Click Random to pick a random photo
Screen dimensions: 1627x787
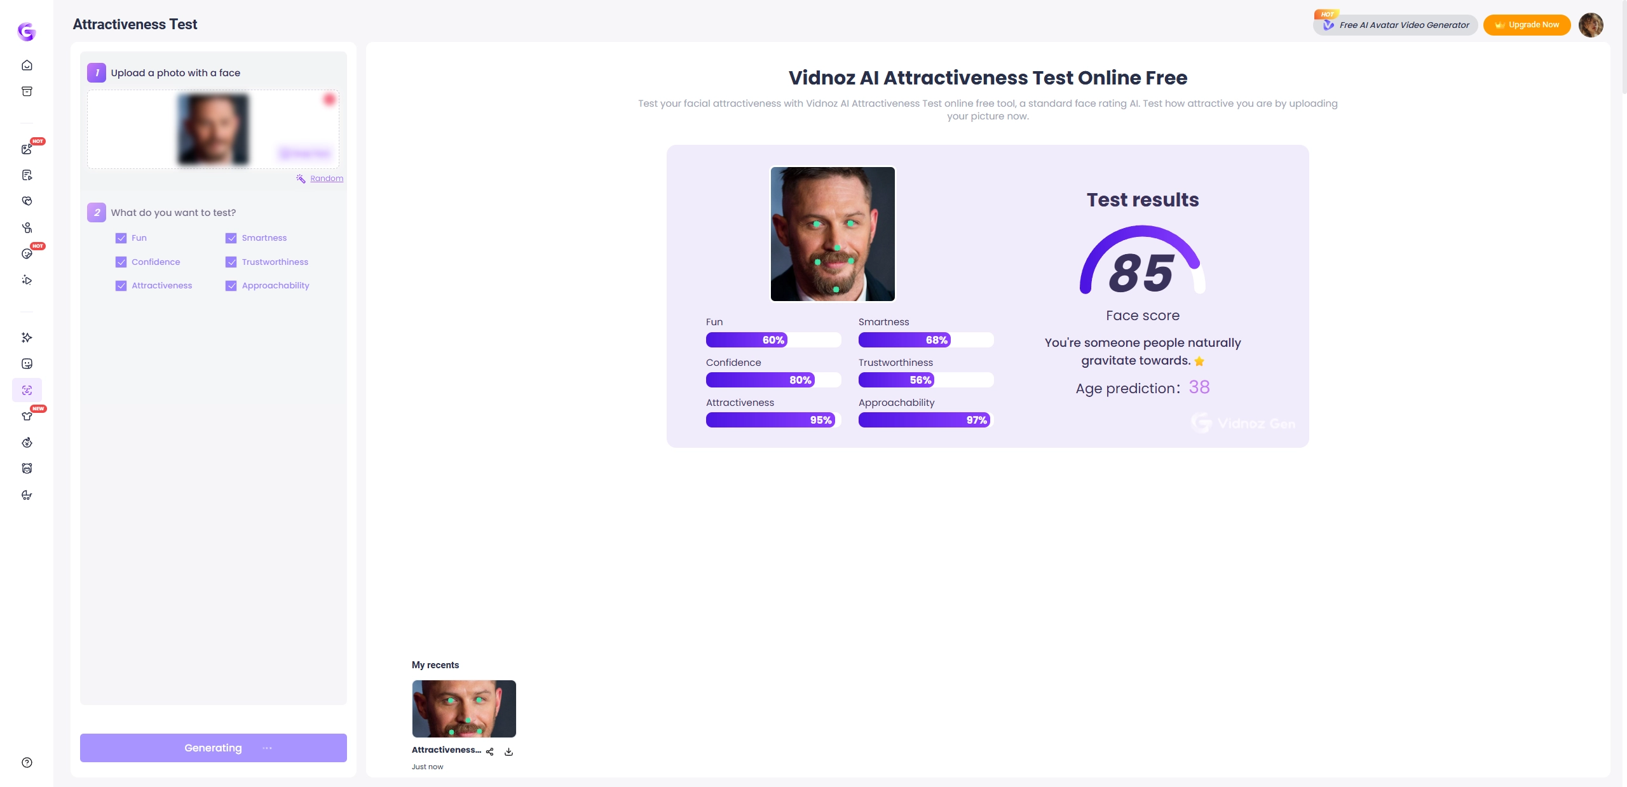(x=327, y=178)
